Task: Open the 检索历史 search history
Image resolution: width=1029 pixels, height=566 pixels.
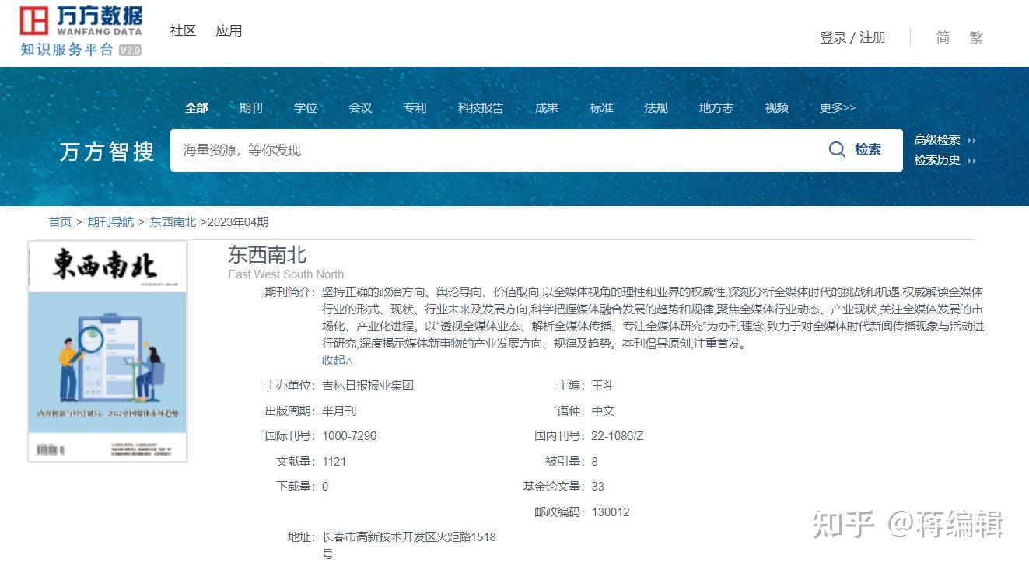Action: (x=937, y=160)
